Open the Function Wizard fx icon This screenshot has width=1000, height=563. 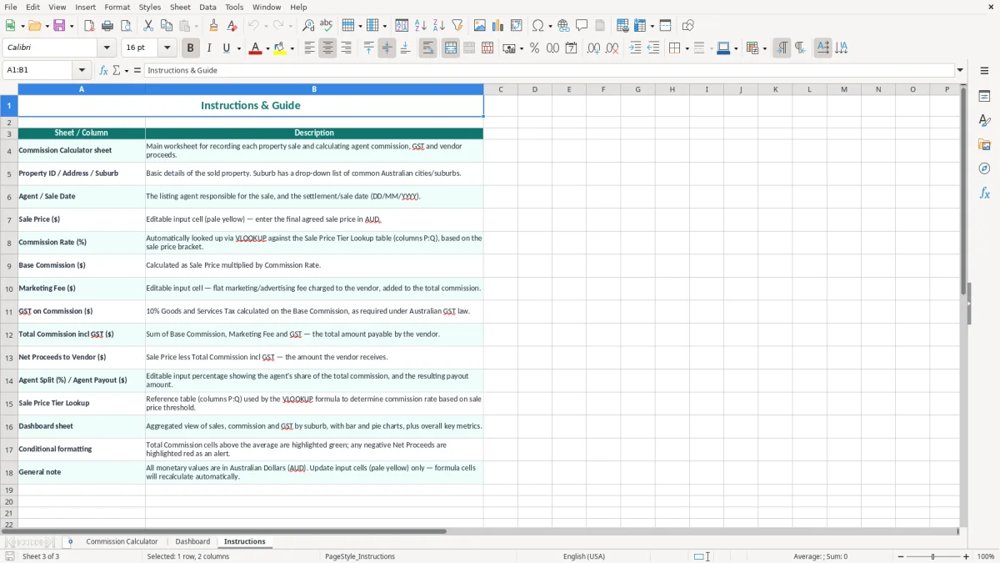tap(103, 70)
